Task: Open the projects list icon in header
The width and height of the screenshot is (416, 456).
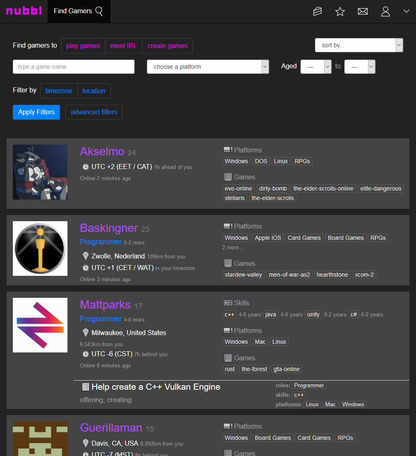Action: click(x=317, y=11)
